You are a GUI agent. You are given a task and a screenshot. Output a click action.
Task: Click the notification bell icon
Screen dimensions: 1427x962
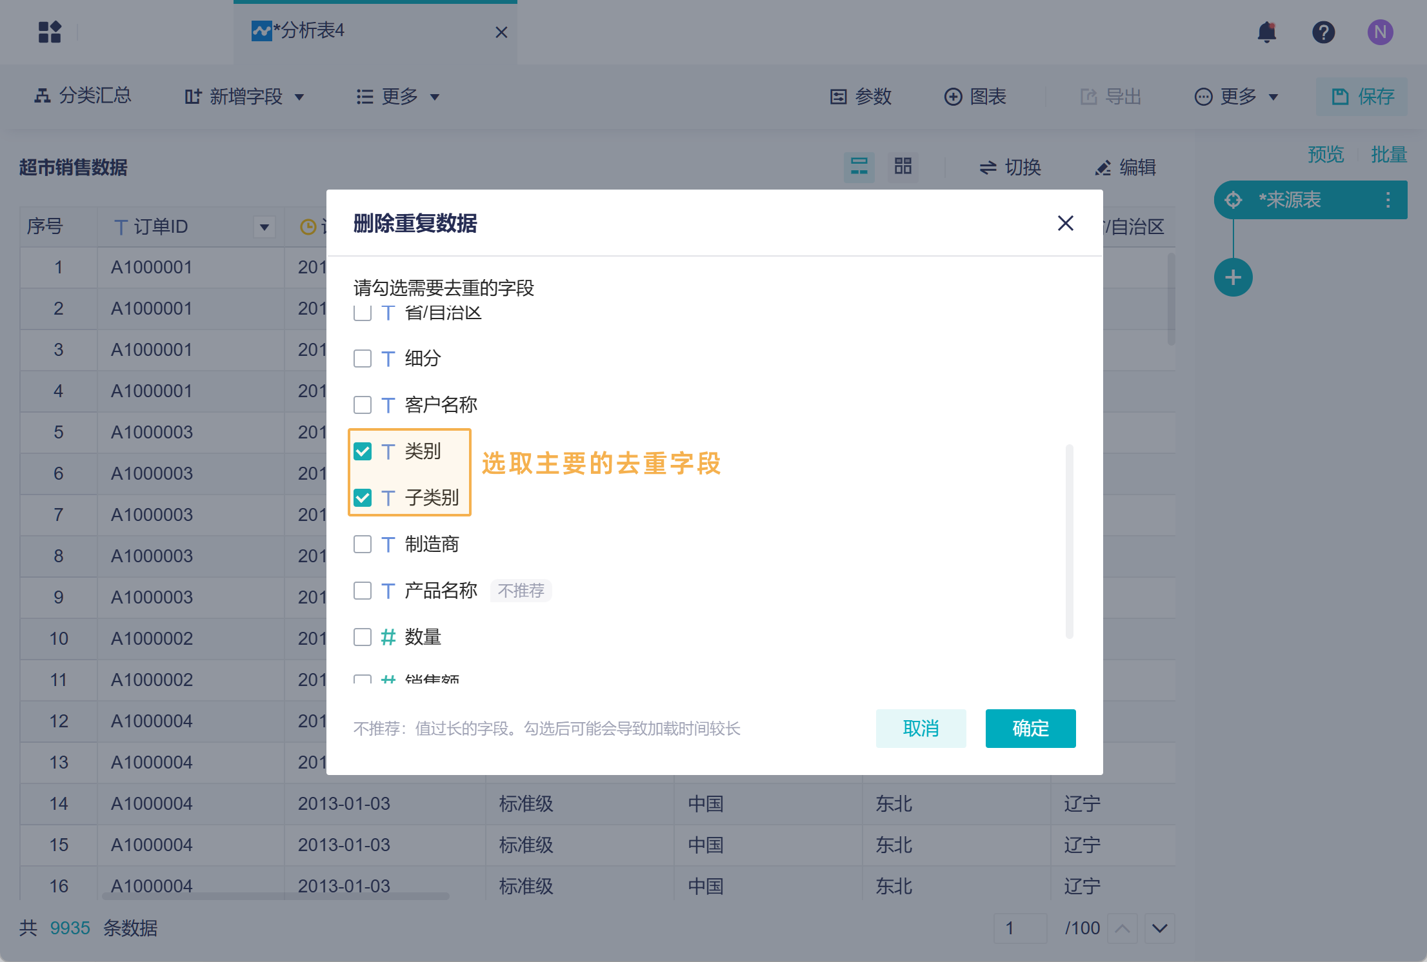click(1266, 32)
